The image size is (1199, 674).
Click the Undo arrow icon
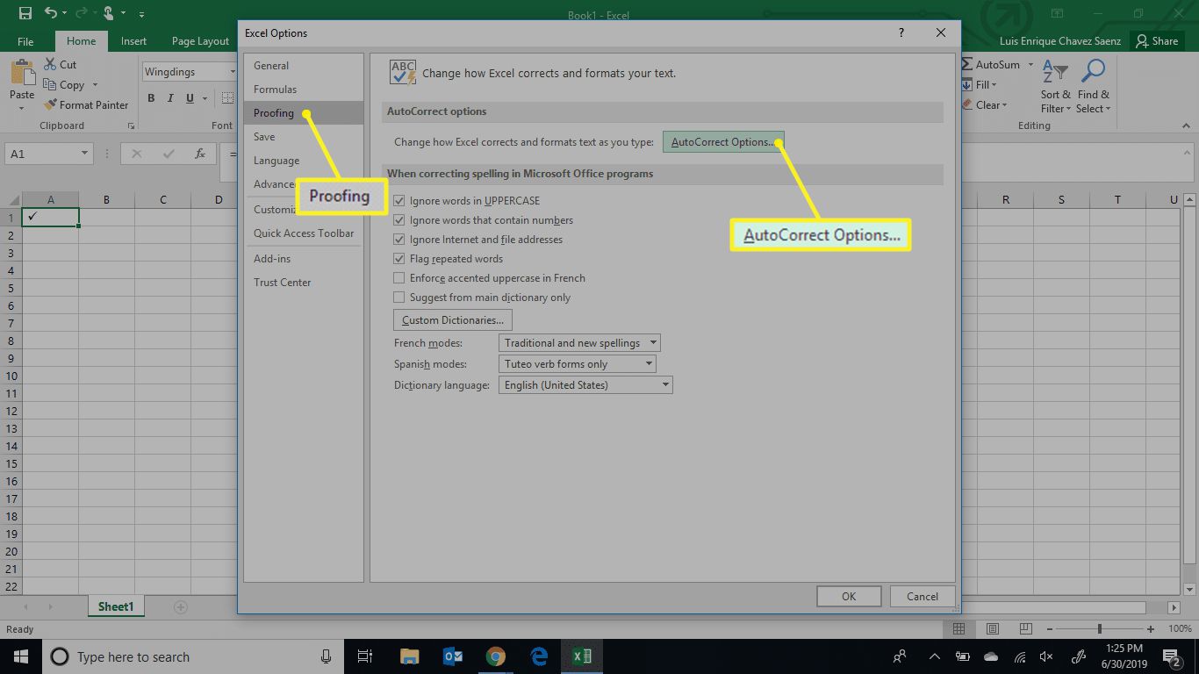pos(50,13)
